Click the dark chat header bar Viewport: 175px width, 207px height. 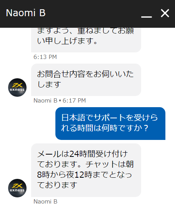[87, 14]
